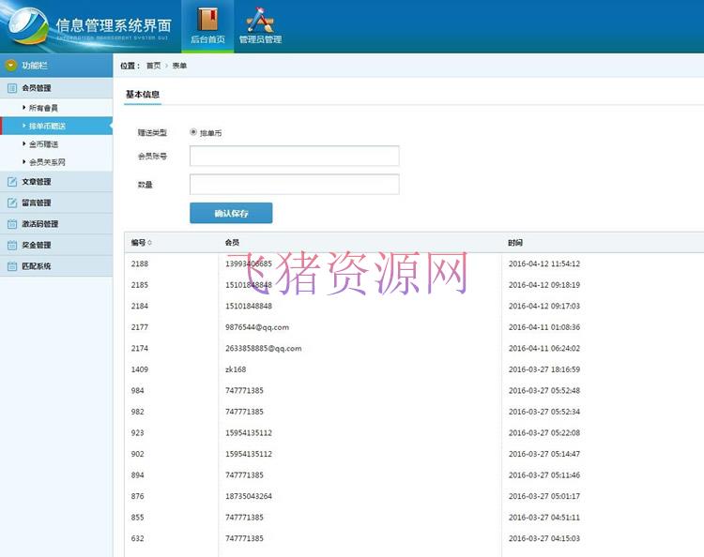The image size is (704, 557).
Task: Switch to 基本信息 tab
Action: coord(143,94)
